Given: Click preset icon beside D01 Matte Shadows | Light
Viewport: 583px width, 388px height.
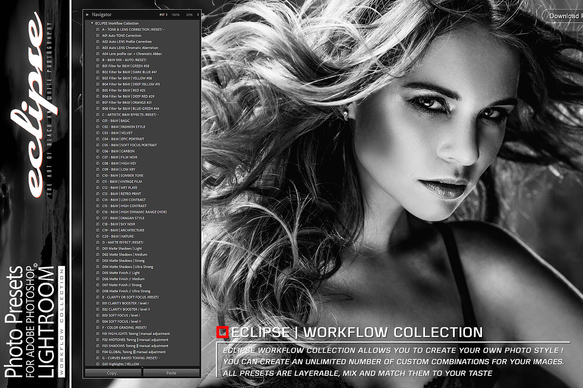Looking at the screenshot, I should pos(98,248).
